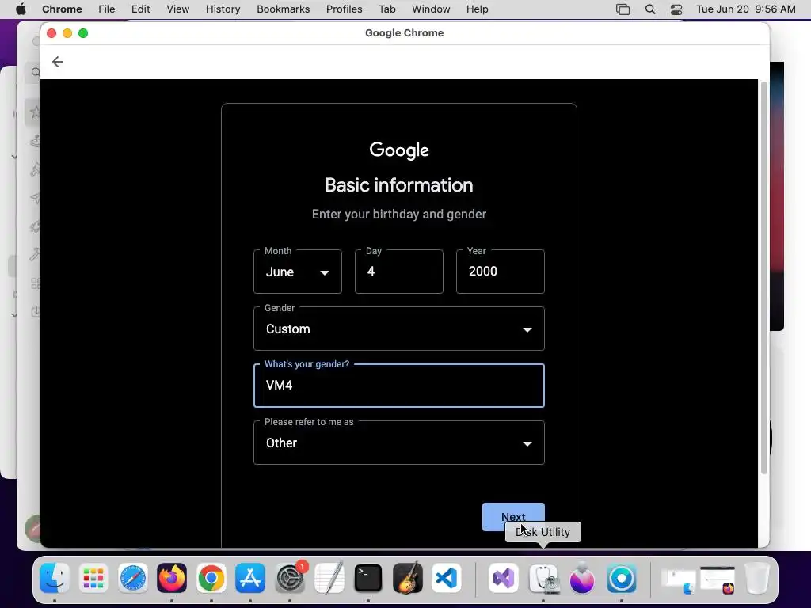Open the Bookmarks menu

(283, 9)
